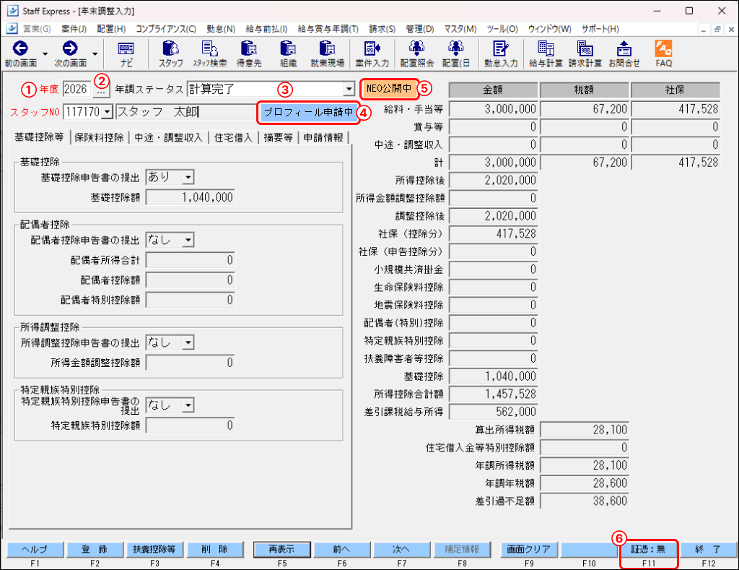739x570 pixels.
Task: Click the 年度 input field
Action: pos(76,89)
